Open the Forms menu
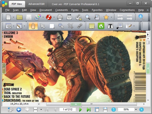This screenshot has height=114, width=152. tap(75, 10)
